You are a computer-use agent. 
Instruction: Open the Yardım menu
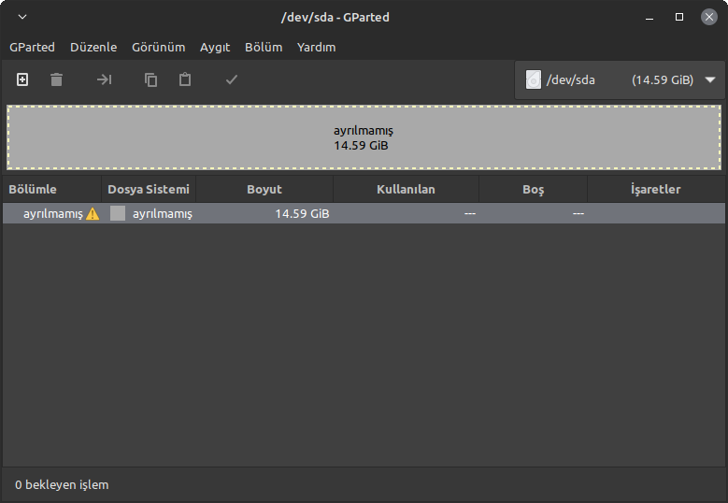point(316,47)
